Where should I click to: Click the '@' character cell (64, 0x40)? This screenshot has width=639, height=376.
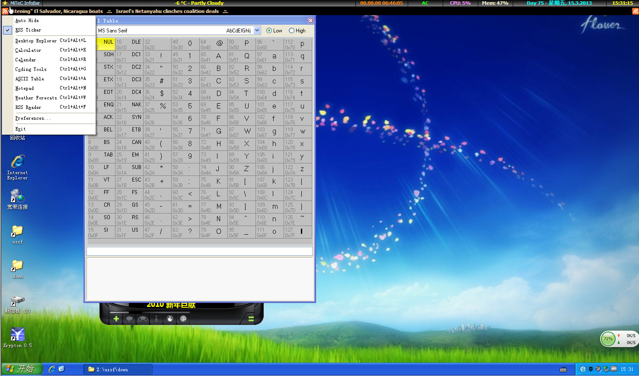point(214,44)
